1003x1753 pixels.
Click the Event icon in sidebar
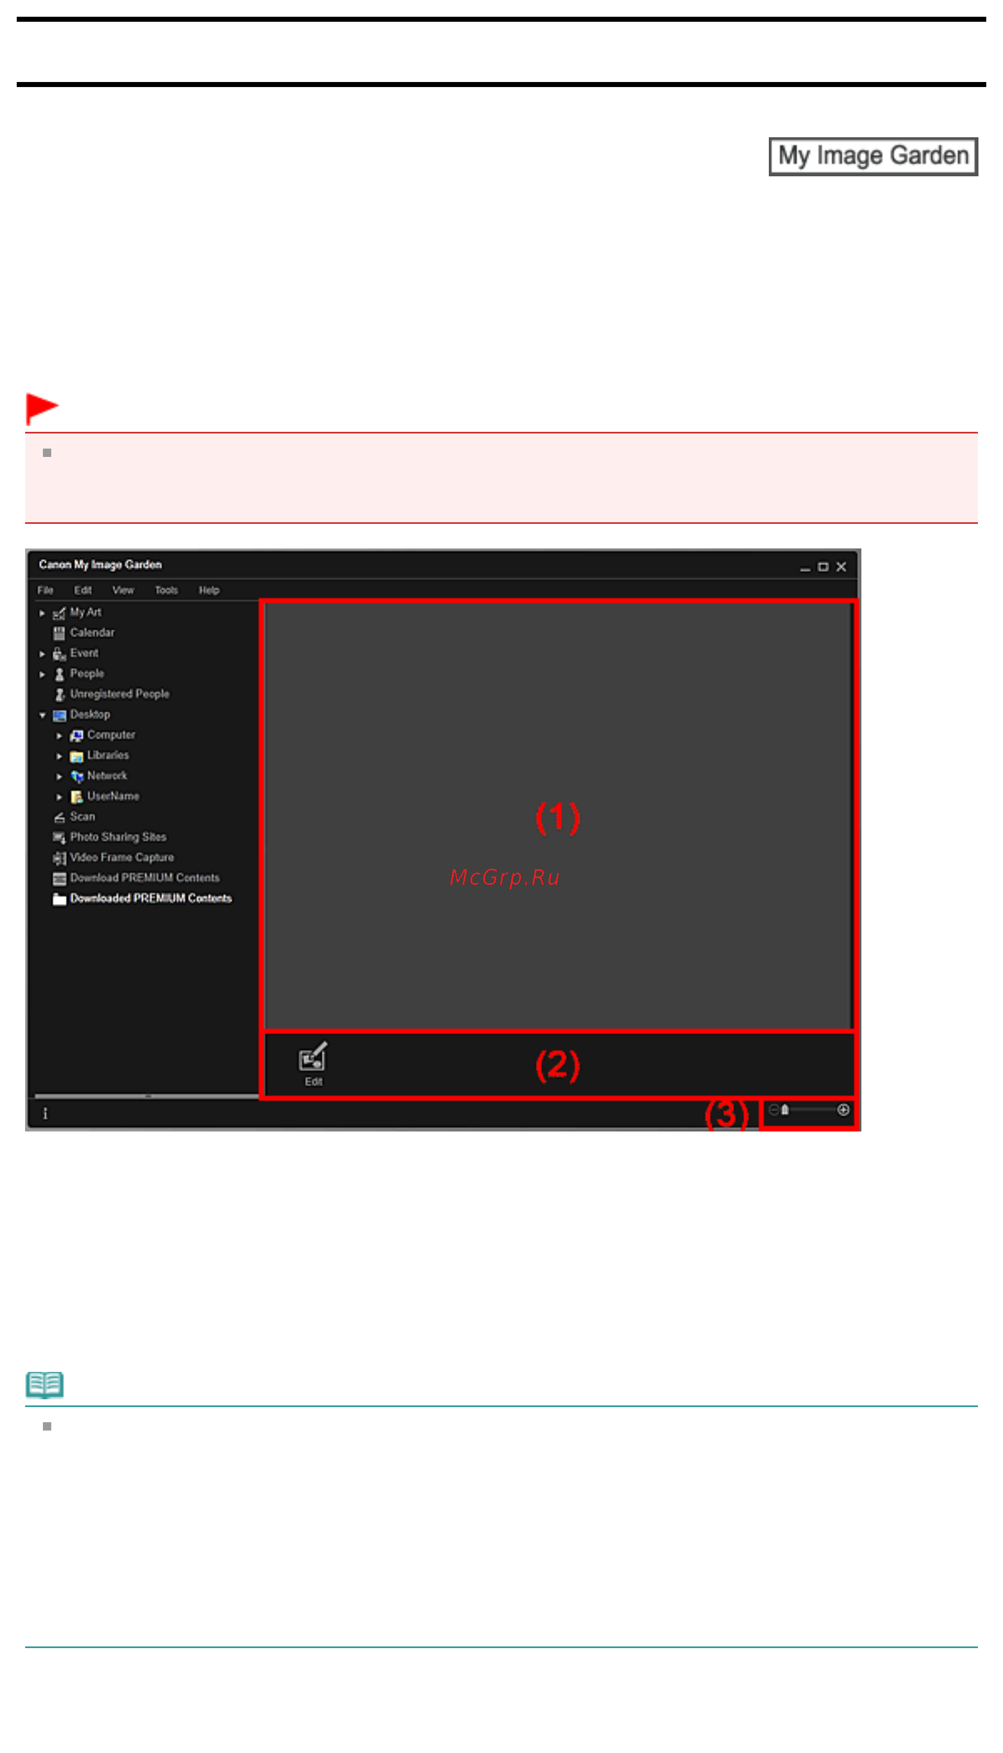[x=59, y=653]
